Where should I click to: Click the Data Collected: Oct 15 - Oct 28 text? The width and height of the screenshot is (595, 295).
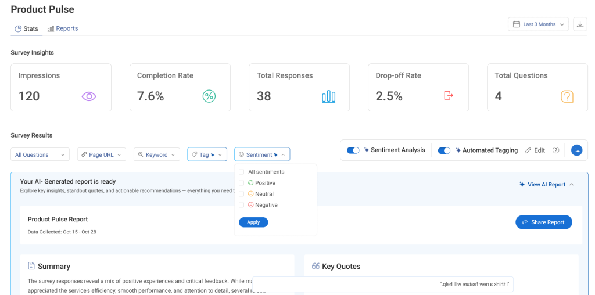coord(62,232)
